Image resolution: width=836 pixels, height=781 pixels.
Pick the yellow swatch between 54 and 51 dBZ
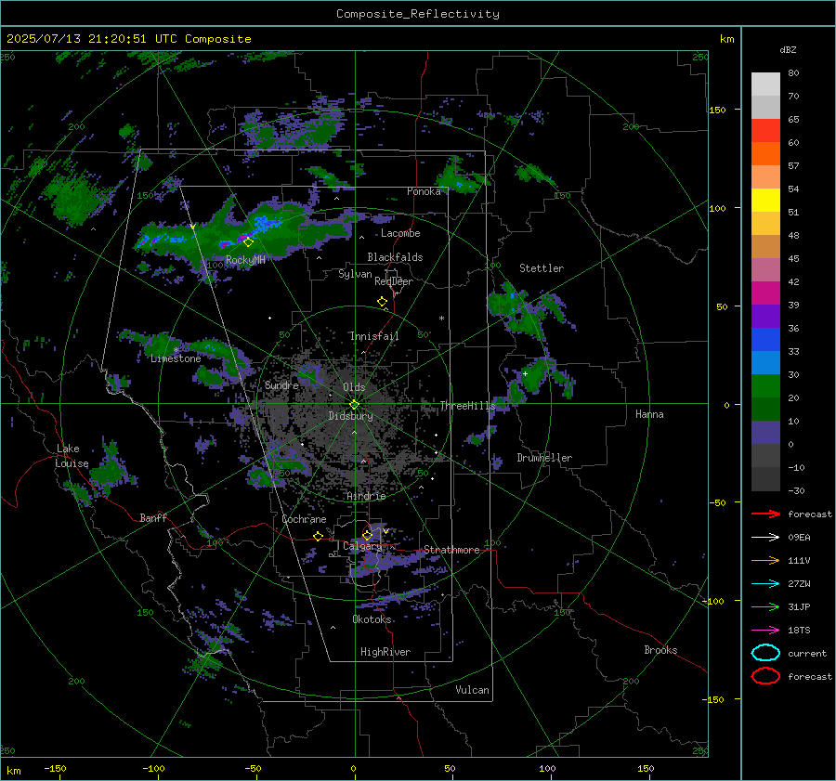pos(765,200)
